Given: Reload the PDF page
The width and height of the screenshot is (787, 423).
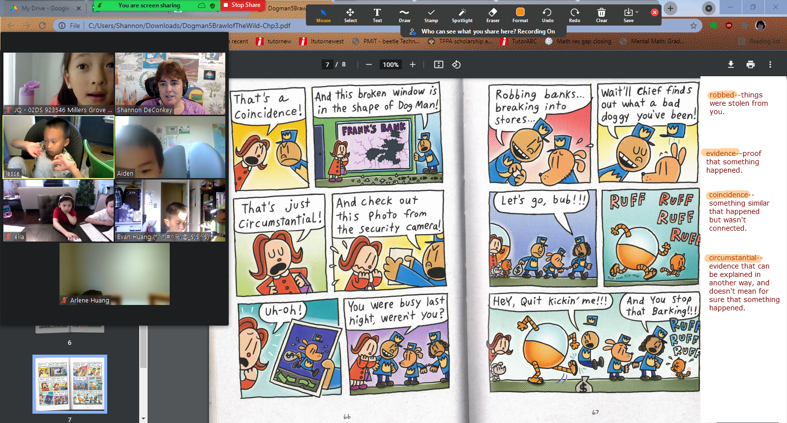Looking at the screenshot, I should click(42, 26).
